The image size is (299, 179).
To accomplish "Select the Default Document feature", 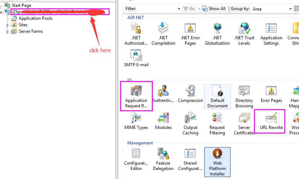I will tap(217, 97).
